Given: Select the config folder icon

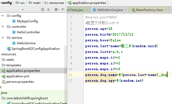Looking at the screenshot, I should [x=8, y=16].
